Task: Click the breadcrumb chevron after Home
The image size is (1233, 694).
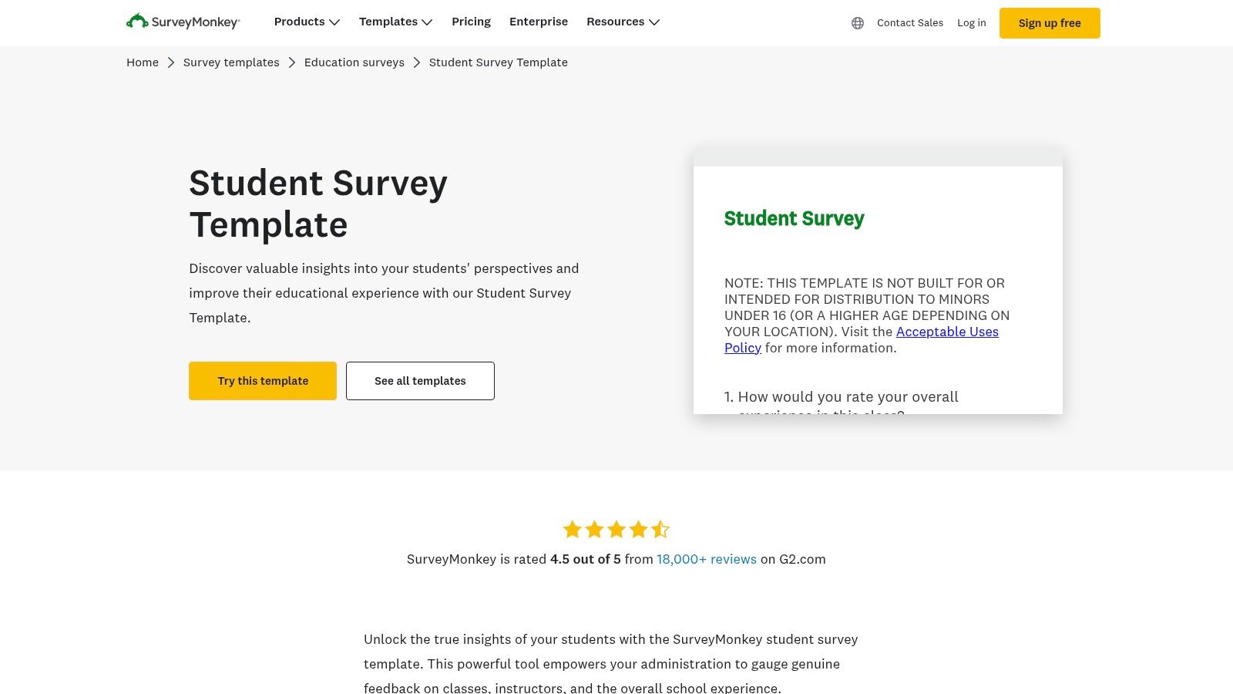Action: [x=171, y=62]
